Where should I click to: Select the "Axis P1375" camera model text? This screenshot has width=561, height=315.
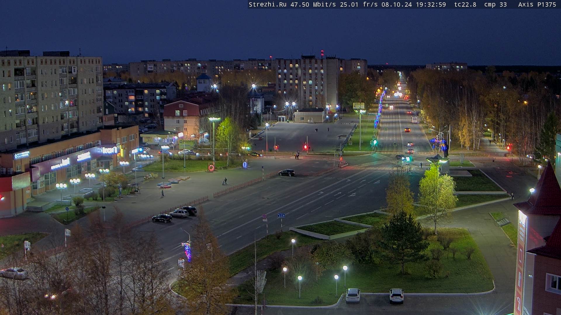(537, 4)
